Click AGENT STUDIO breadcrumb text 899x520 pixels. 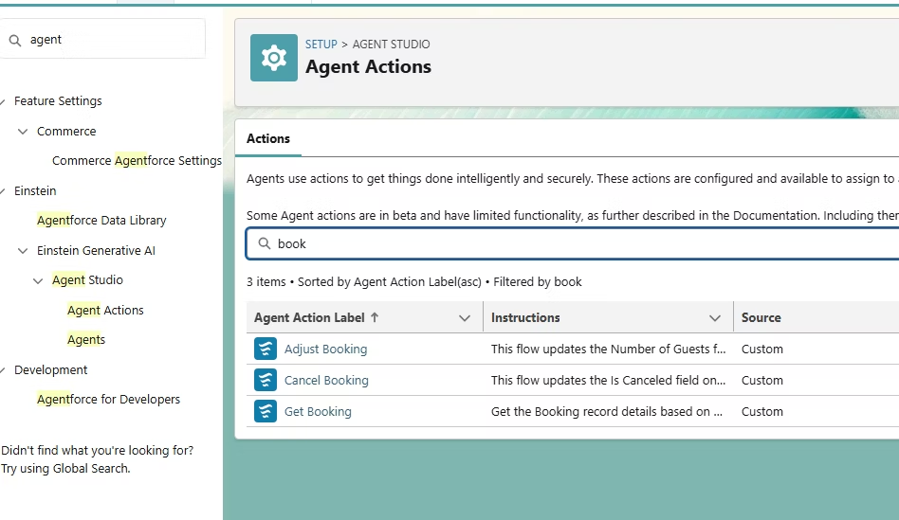tap(391, 45)
